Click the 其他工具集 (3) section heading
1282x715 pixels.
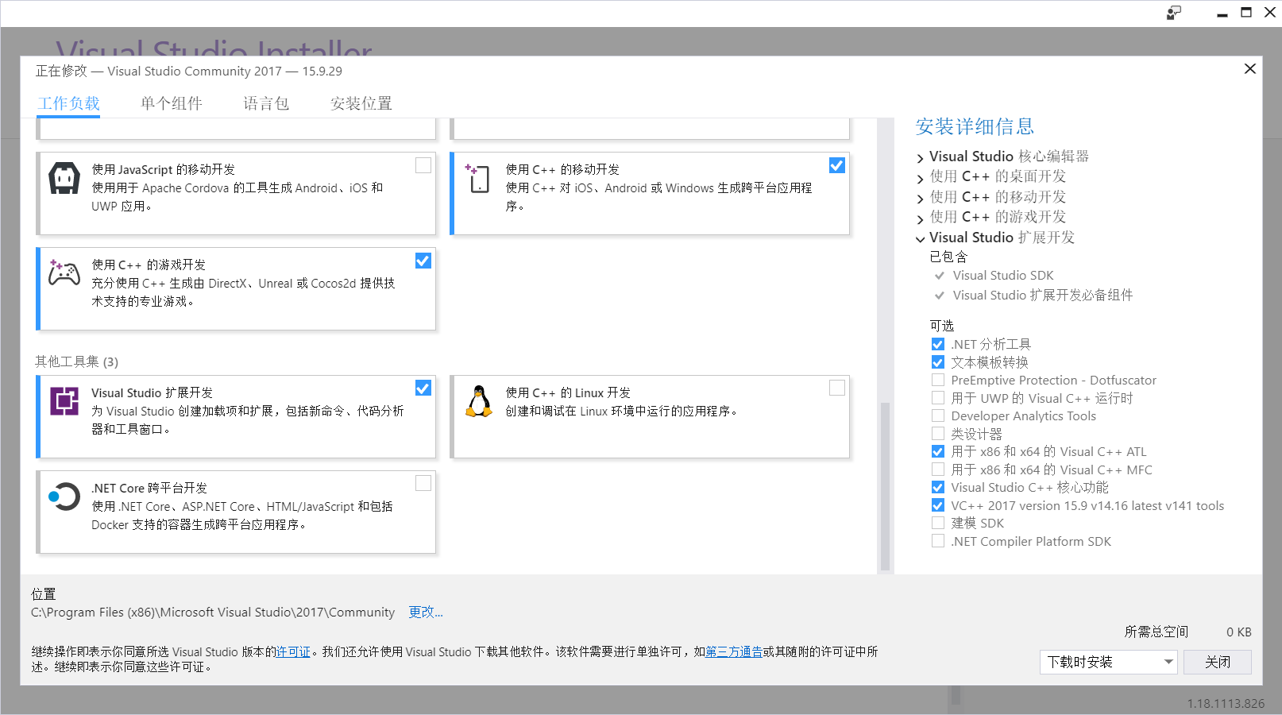click(x=76, y=361)
